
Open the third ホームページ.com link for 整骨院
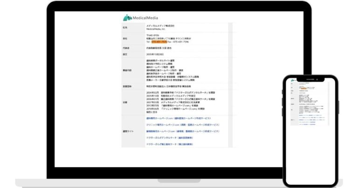[x=182, y=132]
